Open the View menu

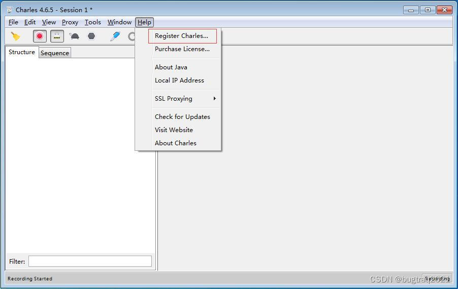coord(49,22)
